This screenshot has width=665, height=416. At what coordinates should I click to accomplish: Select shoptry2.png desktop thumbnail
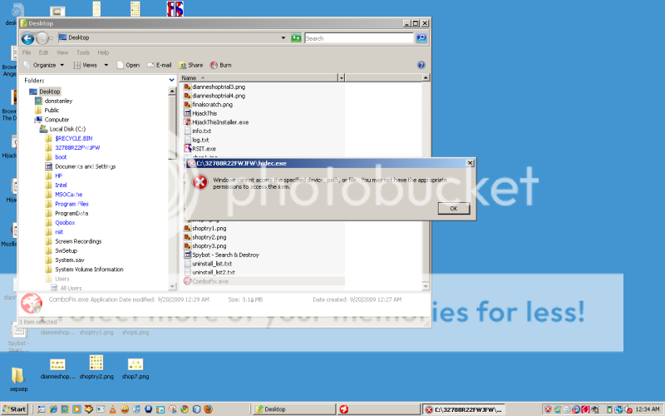coord(96,366)
